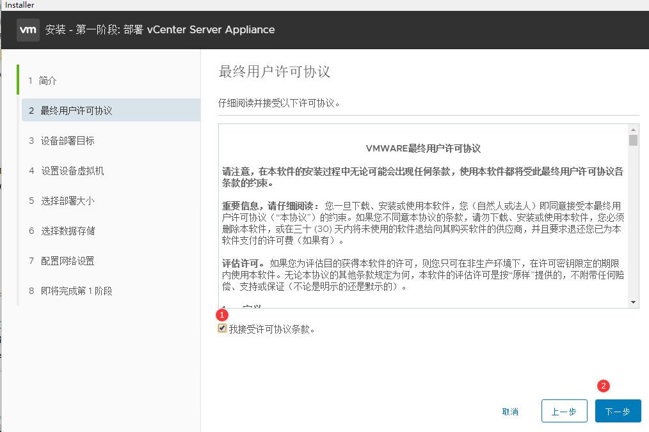Viewport: 649px width, 432px height.
Task: Go to step 1 简介
Action: (48, 81)
